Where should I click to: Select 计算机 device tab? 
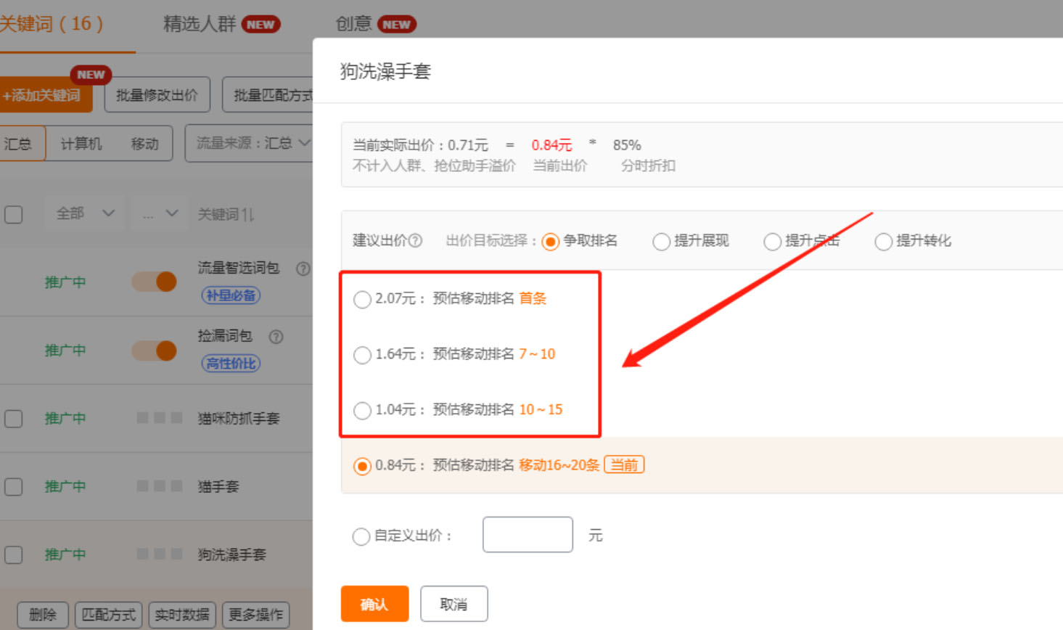[81, 144]
